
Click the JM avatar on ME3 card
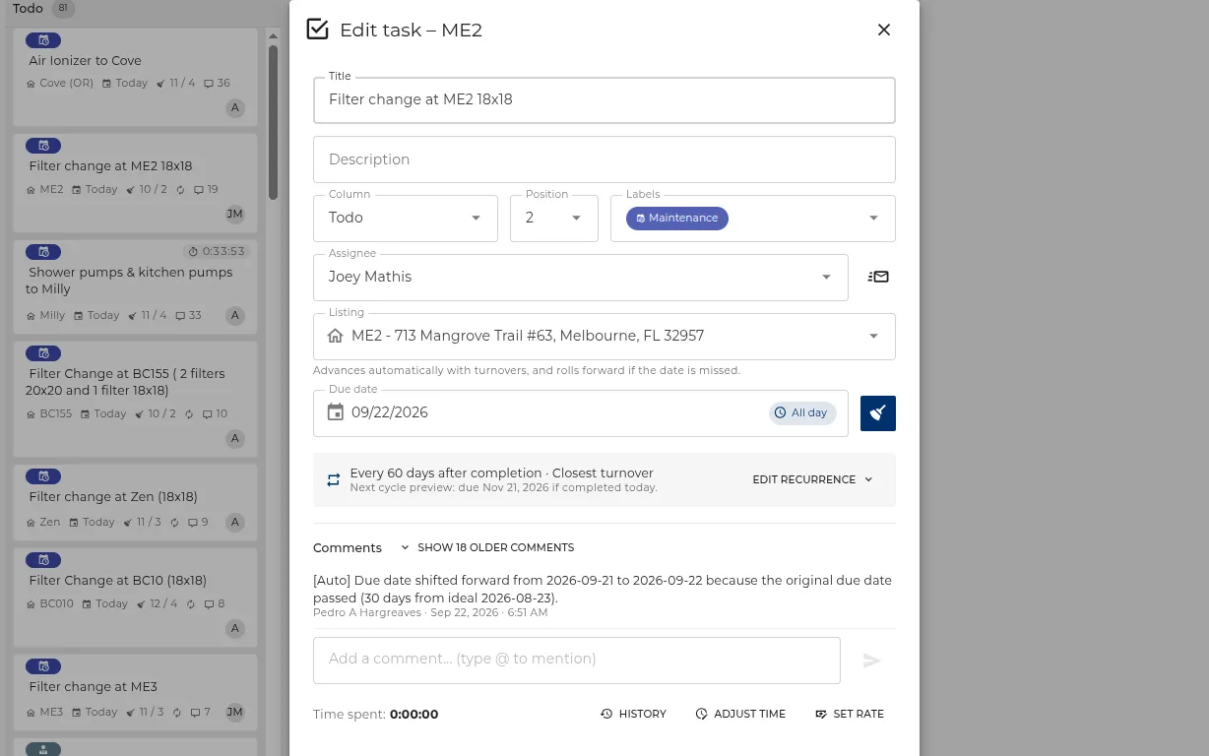pyautogui.click(x=234, y=712)
